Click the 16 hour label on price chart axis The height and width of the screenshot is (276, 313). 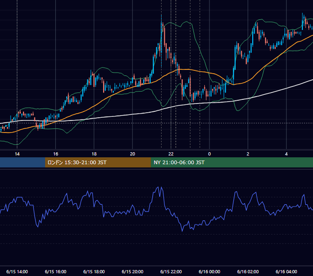click(56, 154)
